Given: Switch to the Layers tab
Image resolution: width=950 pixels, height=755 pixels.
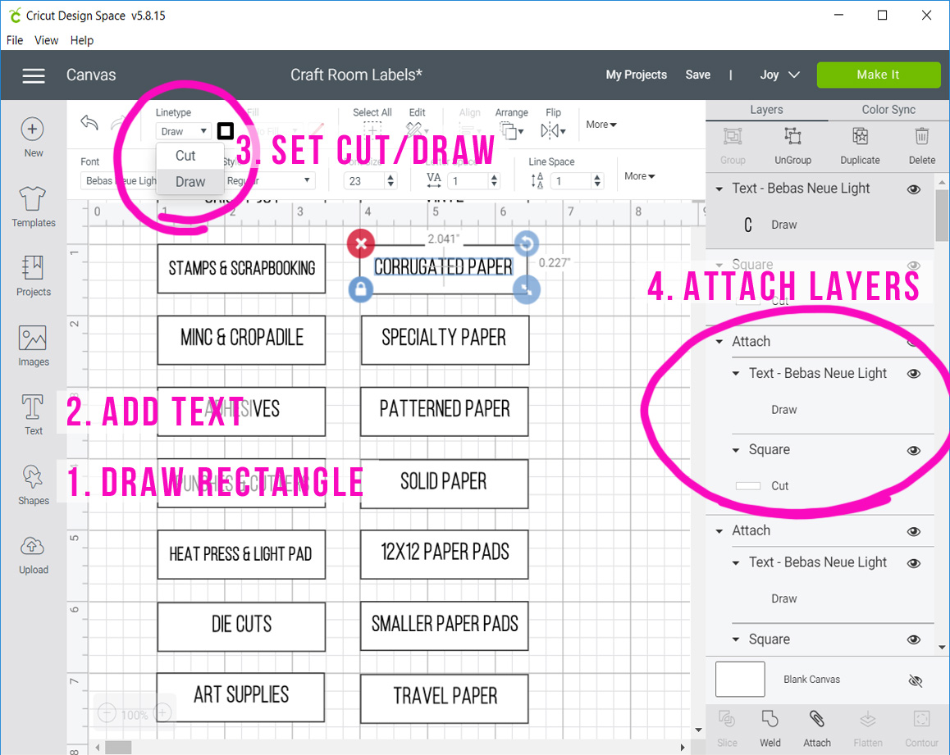Looking at the screenshot, I should [x=766, y=110].
